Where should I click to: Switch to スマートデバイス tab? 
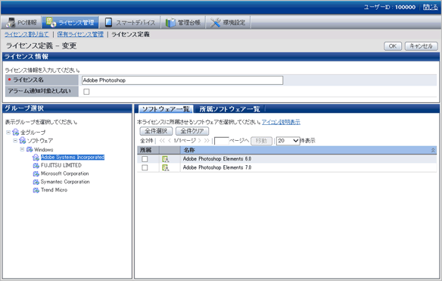tap(130, 22)
